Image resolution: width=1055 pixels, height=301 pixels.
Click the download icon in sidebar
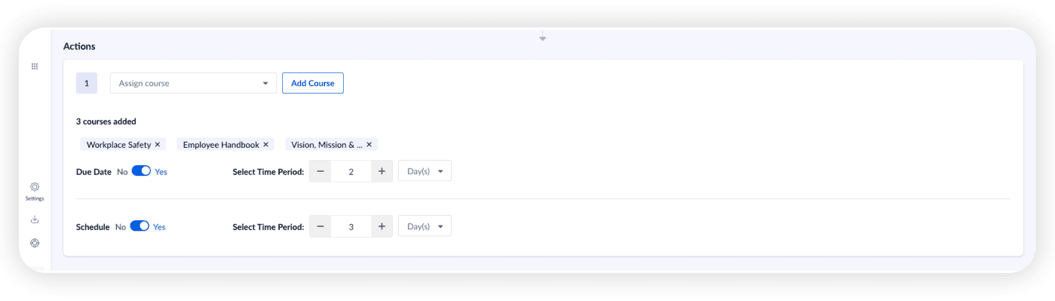pos(35,220)
